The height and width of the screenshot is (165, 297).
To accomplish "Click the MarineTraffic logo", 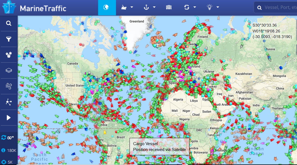I will click(34, 8).
